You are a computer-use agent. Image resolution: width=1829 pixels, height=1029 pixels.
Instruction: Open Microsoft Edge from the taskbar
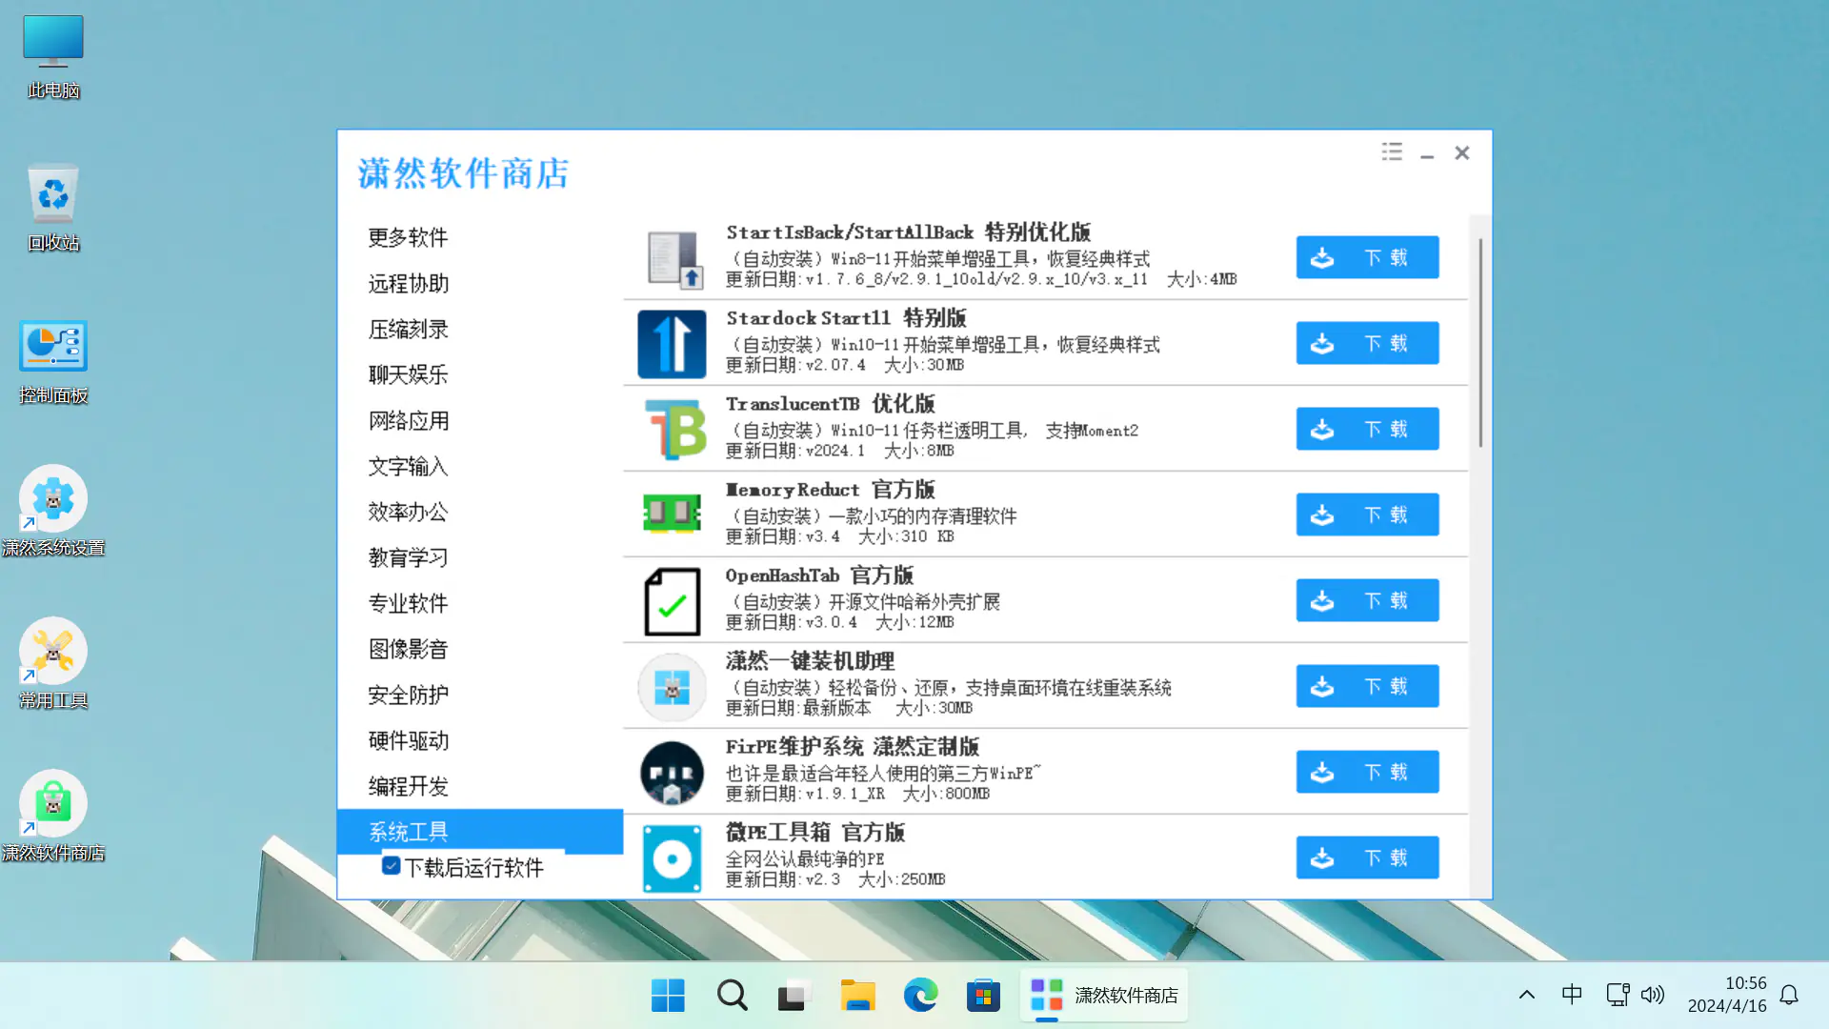tap(920, 996)
